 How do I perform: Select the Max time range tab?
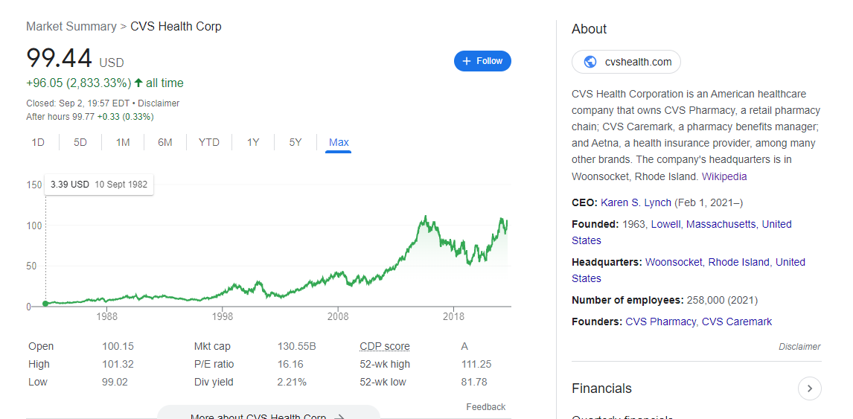click(x=339, y=142)
